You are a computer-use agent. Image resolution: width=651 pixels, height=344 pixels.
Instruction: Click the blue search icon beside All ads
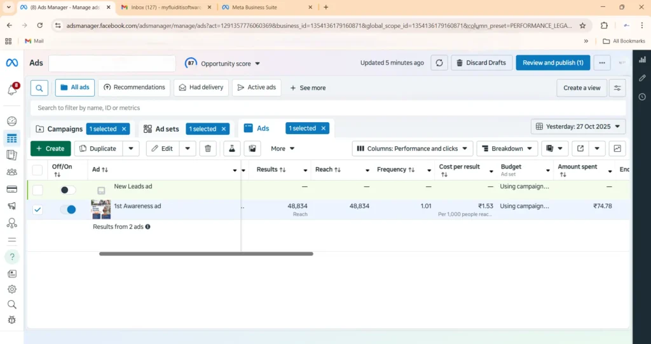coord(39,88)
